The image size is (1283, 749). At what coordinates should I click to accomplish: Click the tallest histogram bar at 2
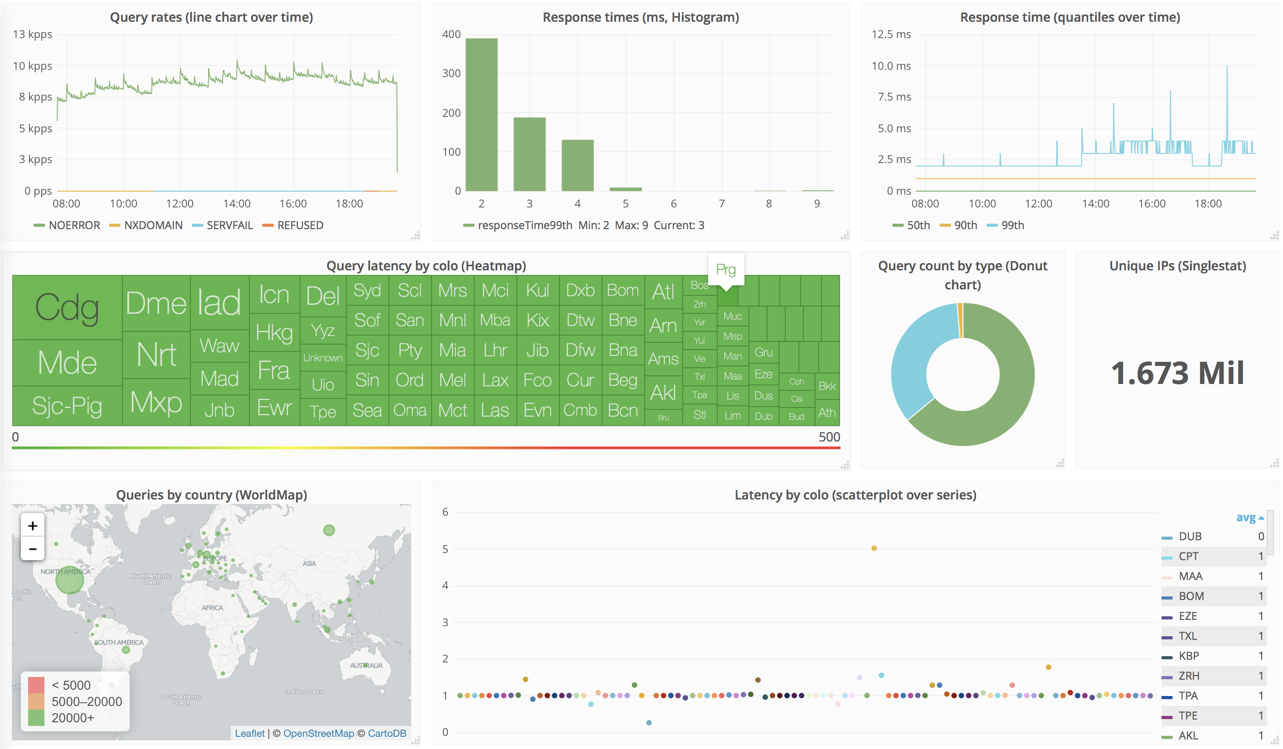coord(481,115)
